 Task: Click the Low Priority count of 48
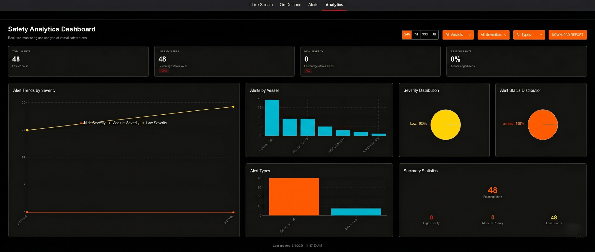coord(554,217)
